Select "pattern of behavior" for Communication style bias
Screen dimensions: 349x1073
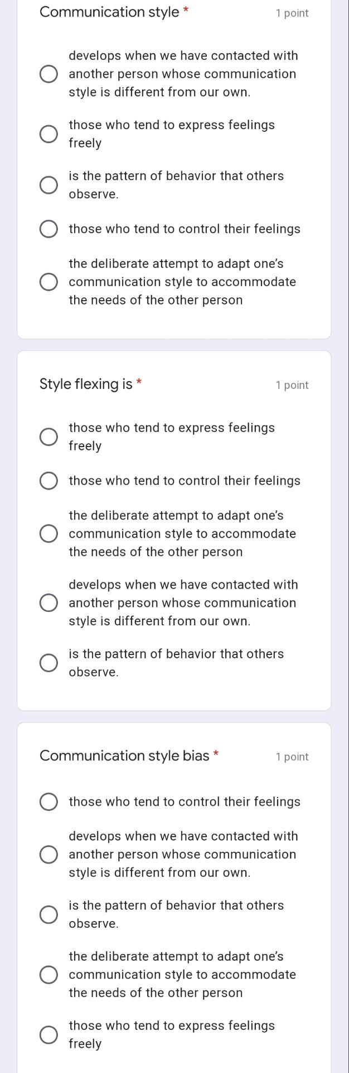49,910
